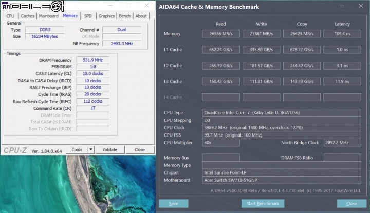
Task: Click L1 Cache Copy 628.27 GB/s value
Action: tap(302, 50)
